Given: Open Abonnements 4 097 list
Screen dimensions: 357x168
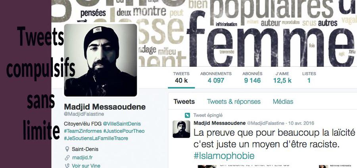Looking at the screenshot, I should pyautogui.click(x=216, y=77).
